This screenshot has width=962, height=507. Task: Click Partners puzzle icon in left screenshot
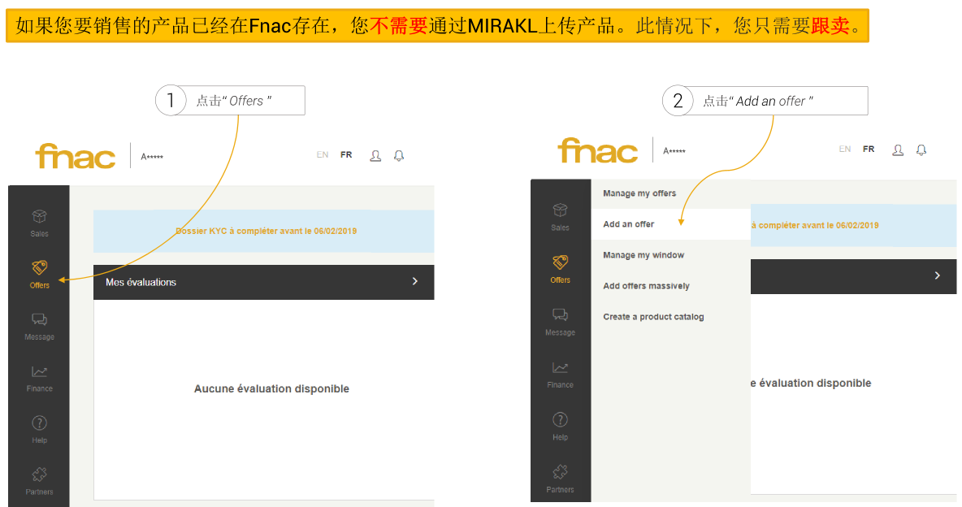[x=39, y=474]
